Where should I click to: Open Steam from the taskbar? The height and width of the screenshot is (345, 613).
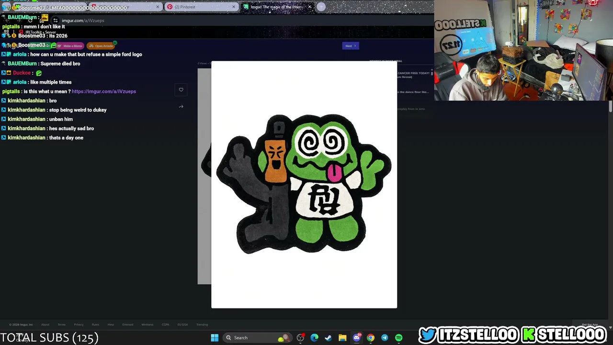329,338
